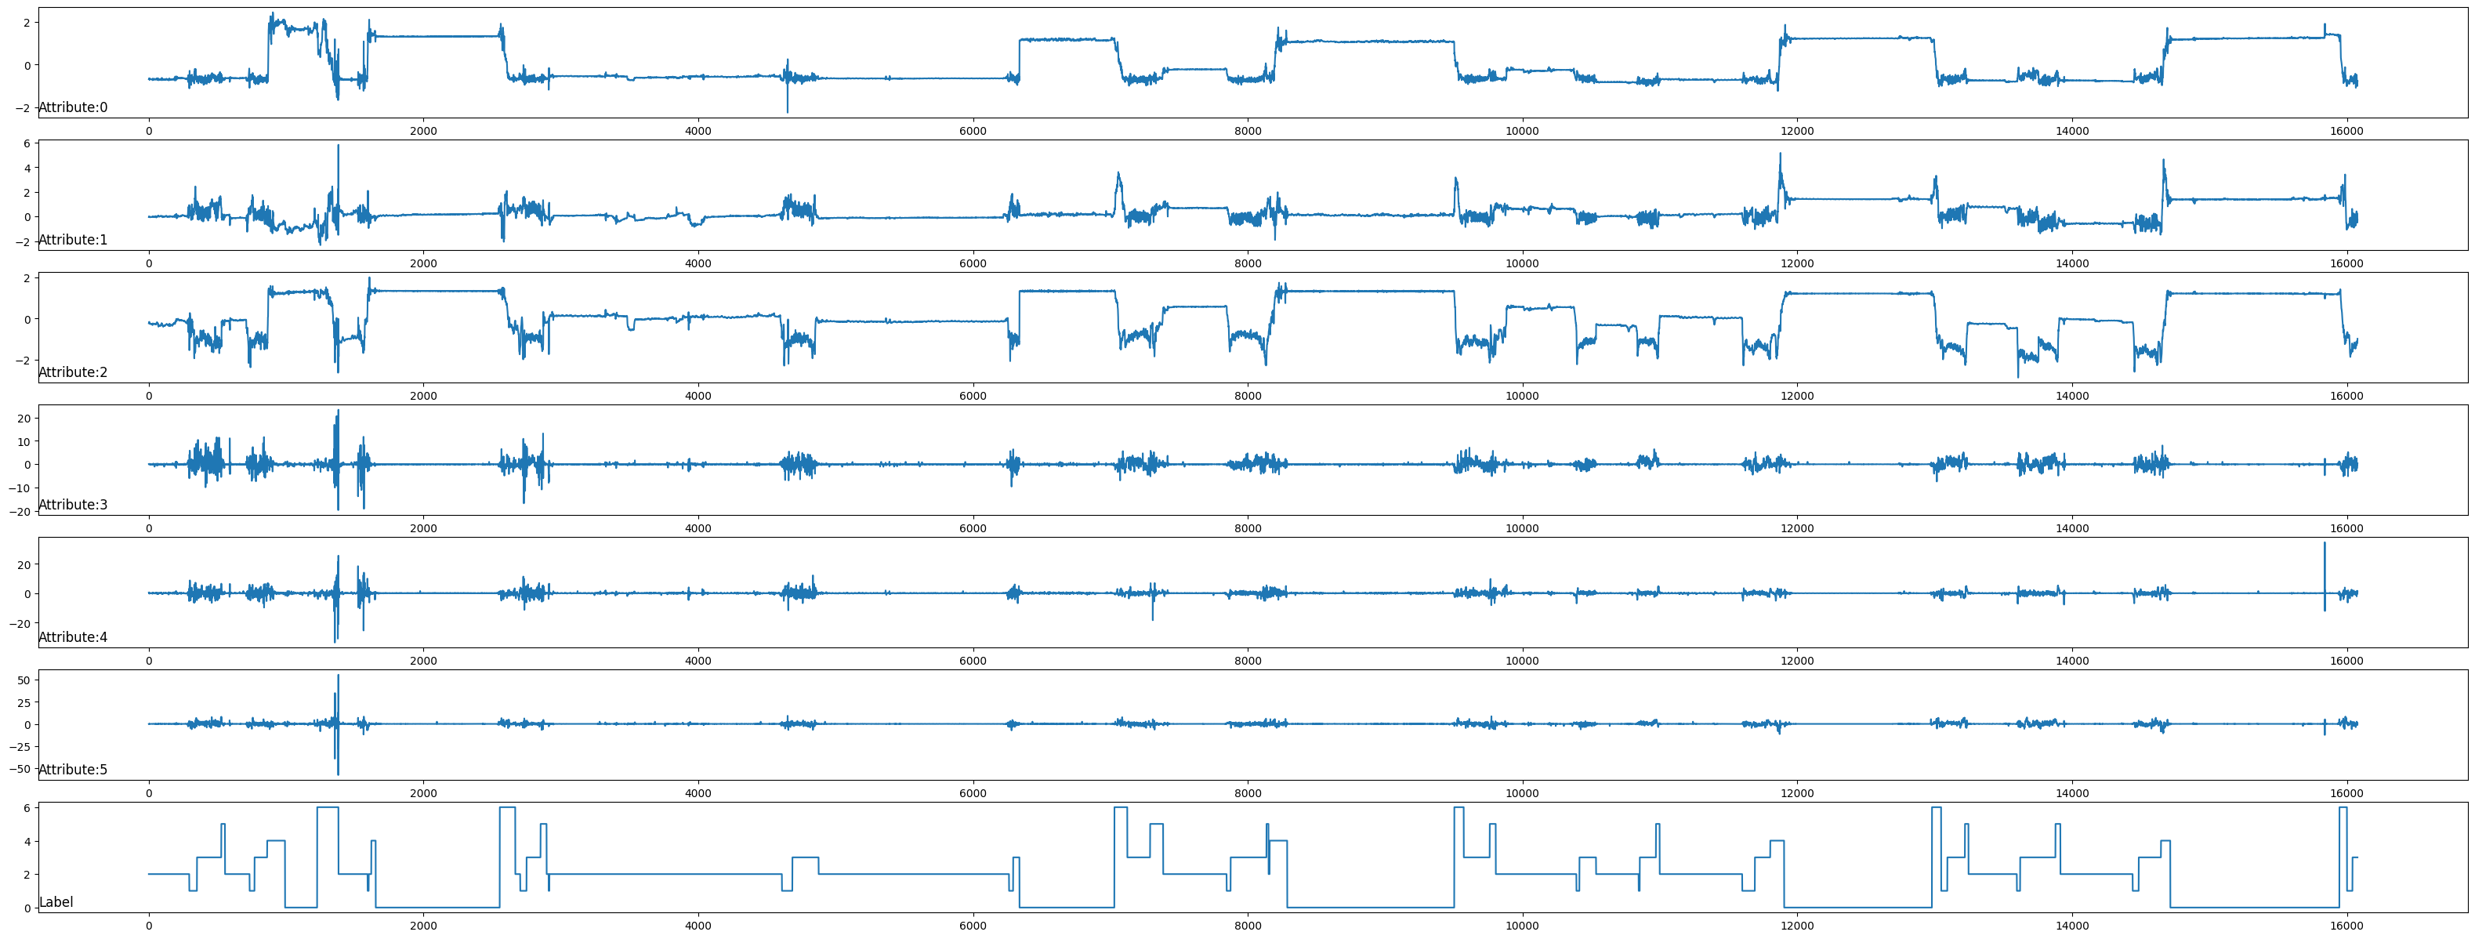This screenshot has width=2475, height=939.
Task: Click y-axis tick 6 on the Label plot
Action: (28, 808)
